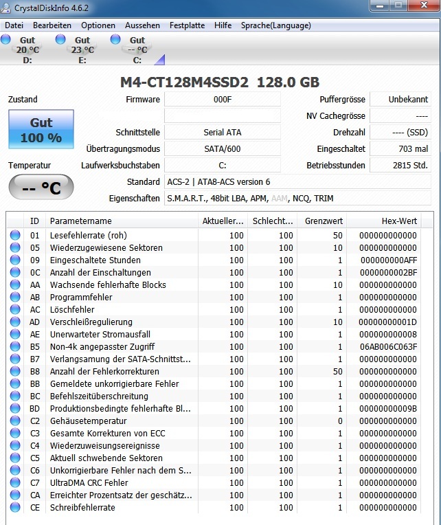441x525 pixels.
Task: Open the Bearbeiten menu
Action: [52, 25]
